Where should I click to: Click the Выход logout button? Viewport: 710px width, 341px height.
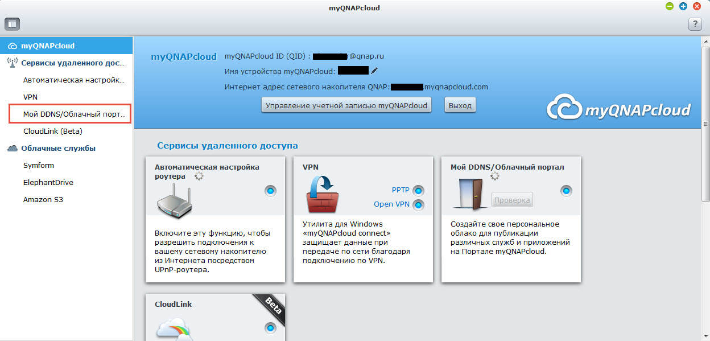click(x=460, y=105)
